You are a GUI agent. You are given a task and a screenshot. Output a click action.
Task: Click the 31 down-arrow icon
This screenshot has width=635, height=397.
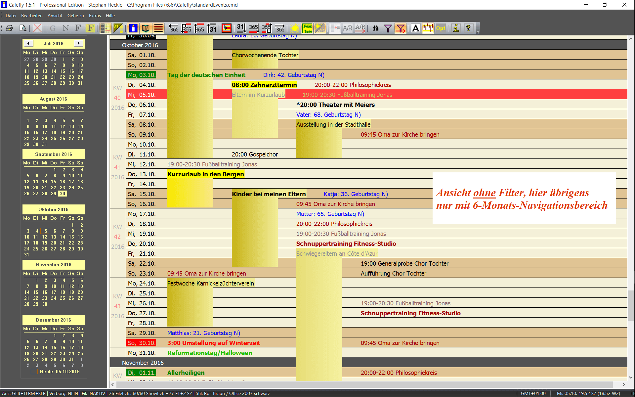click(x=241, y=28)
